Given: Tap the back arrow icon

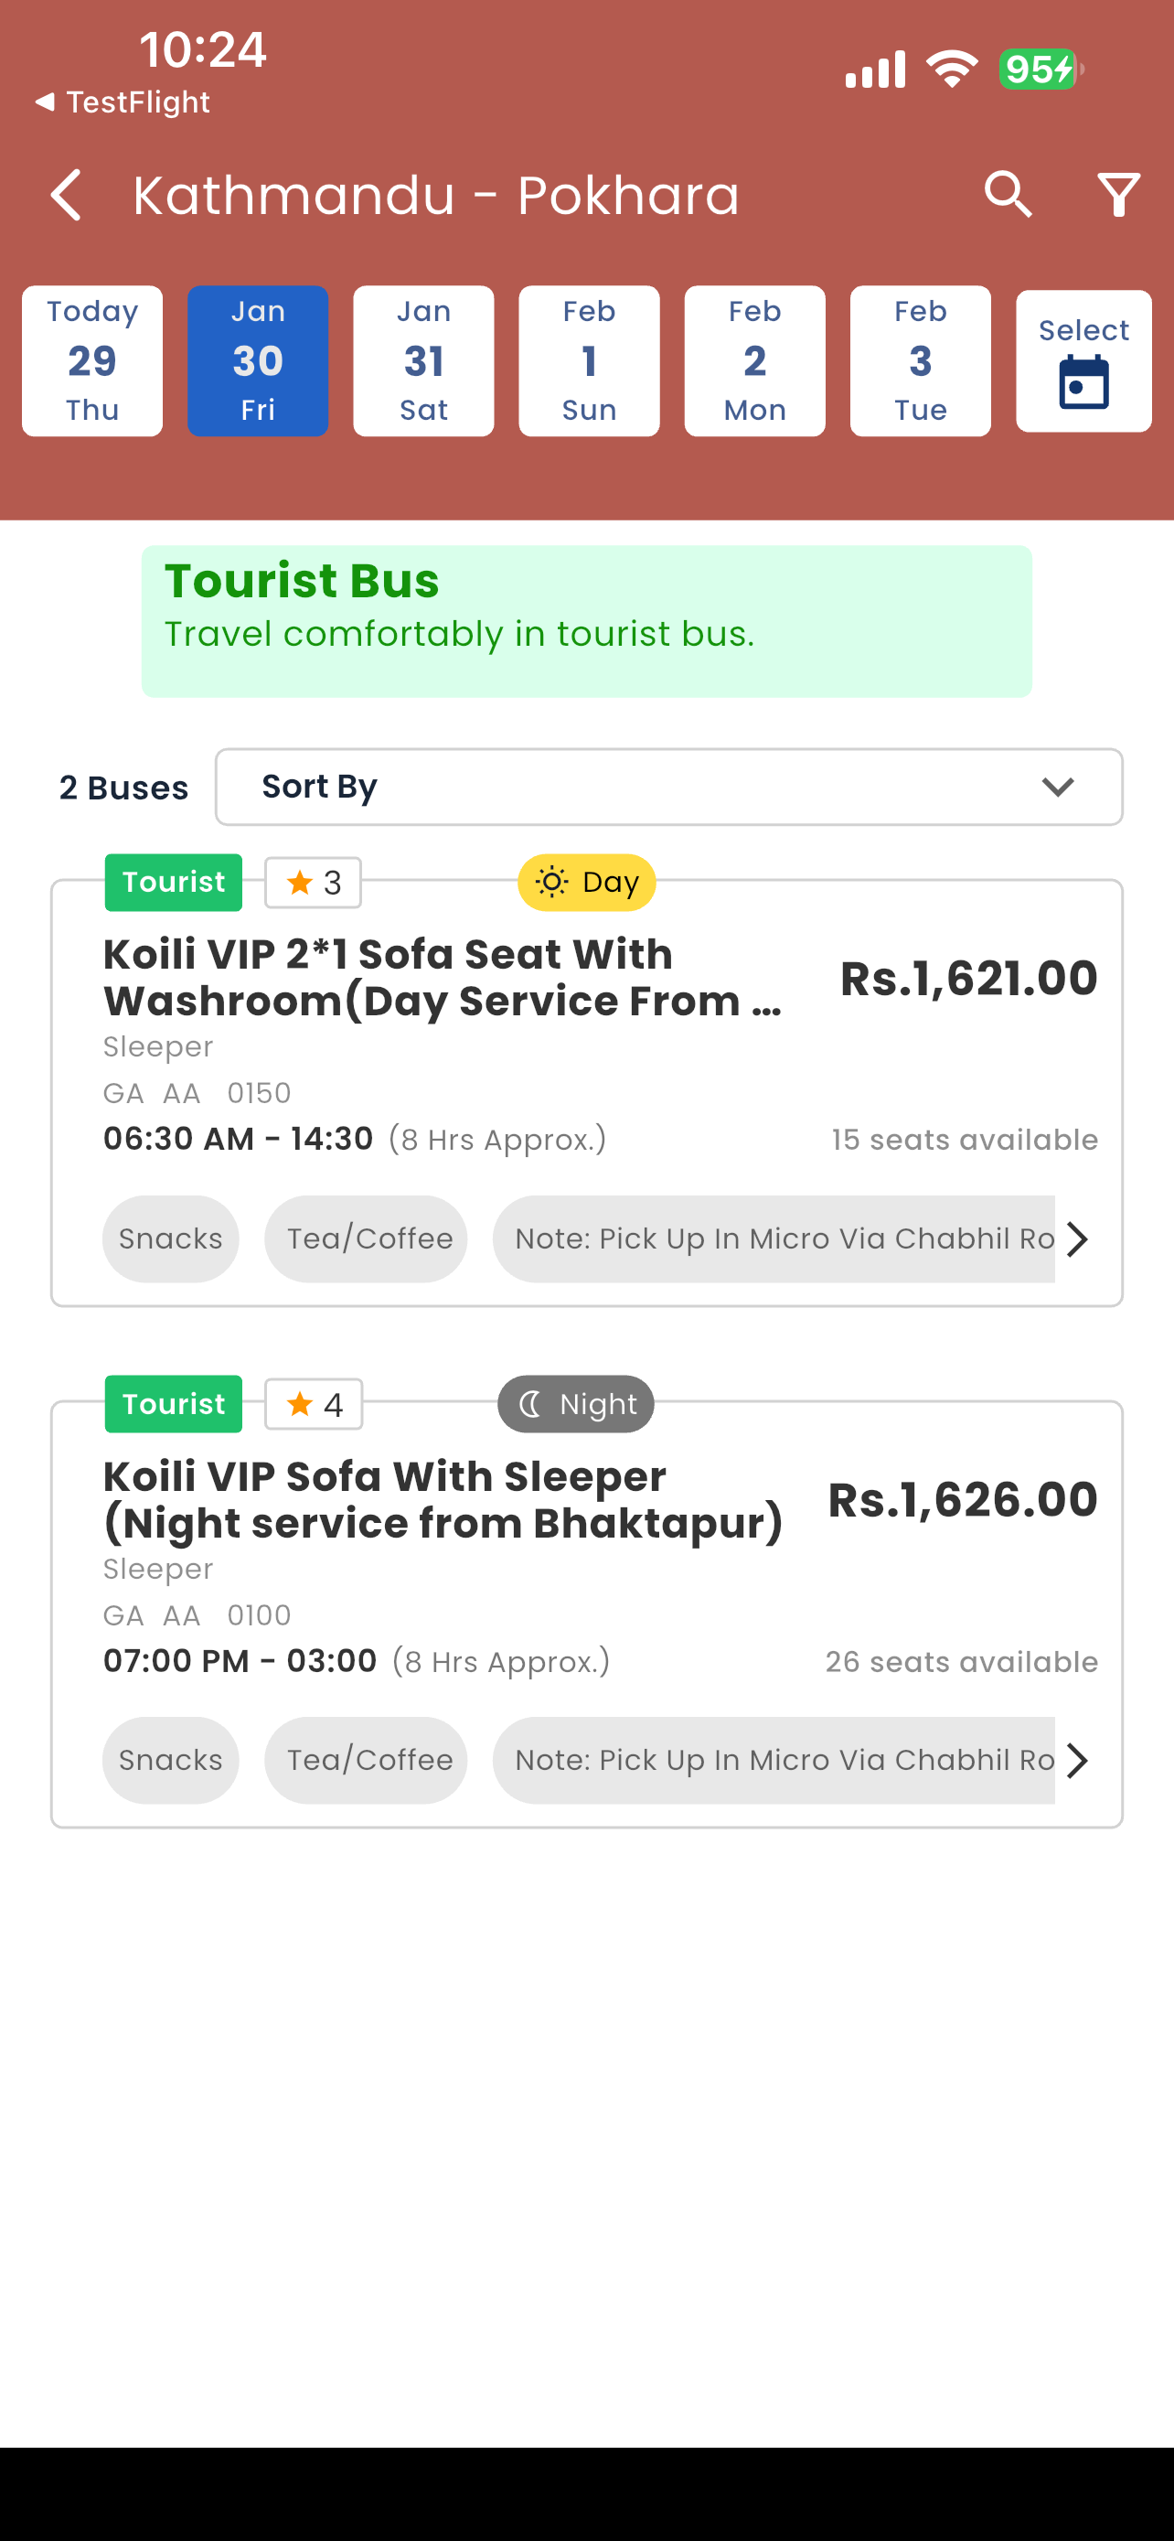Looking at the screenshot, I should (x=66, y=194).
